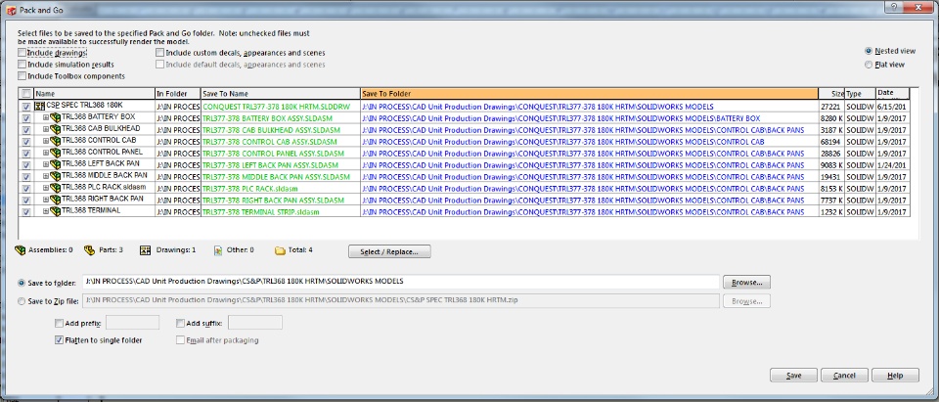Image resolution: width=939 pixels, height=402 pixels.
Task: Click the CSP SPEC TRL368 180K drawing icon
Action: point(40,106)
